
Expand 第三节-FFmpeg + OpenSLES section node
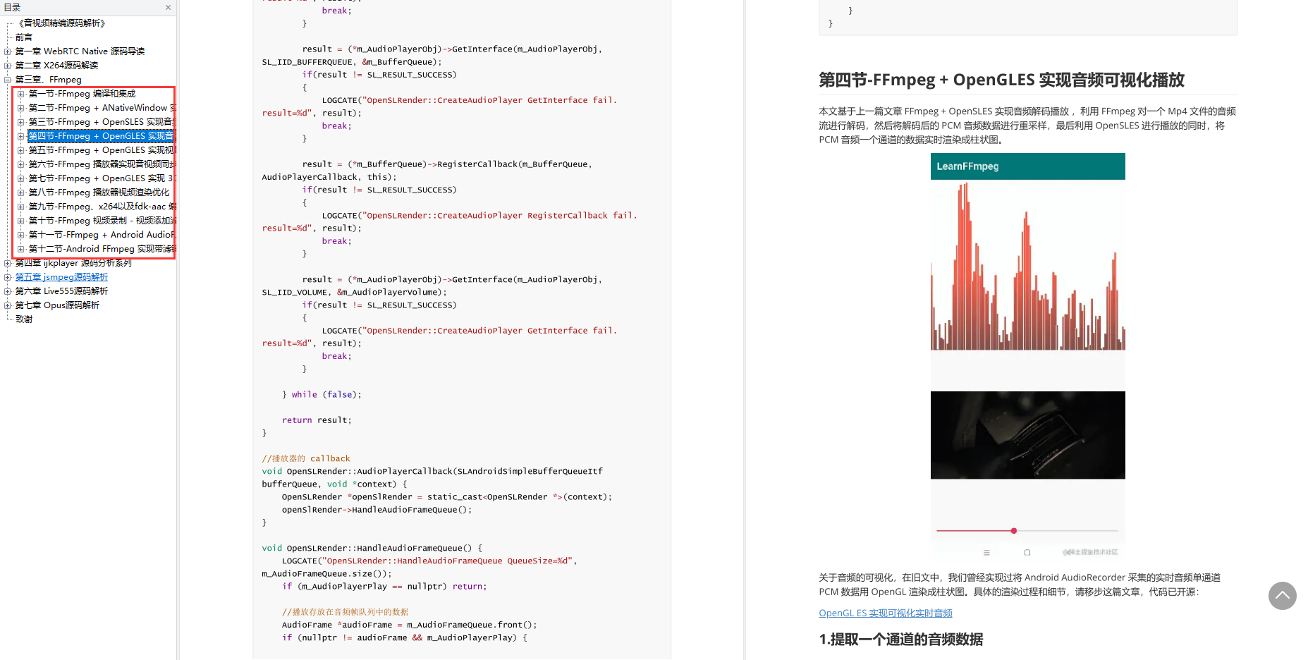21,122
